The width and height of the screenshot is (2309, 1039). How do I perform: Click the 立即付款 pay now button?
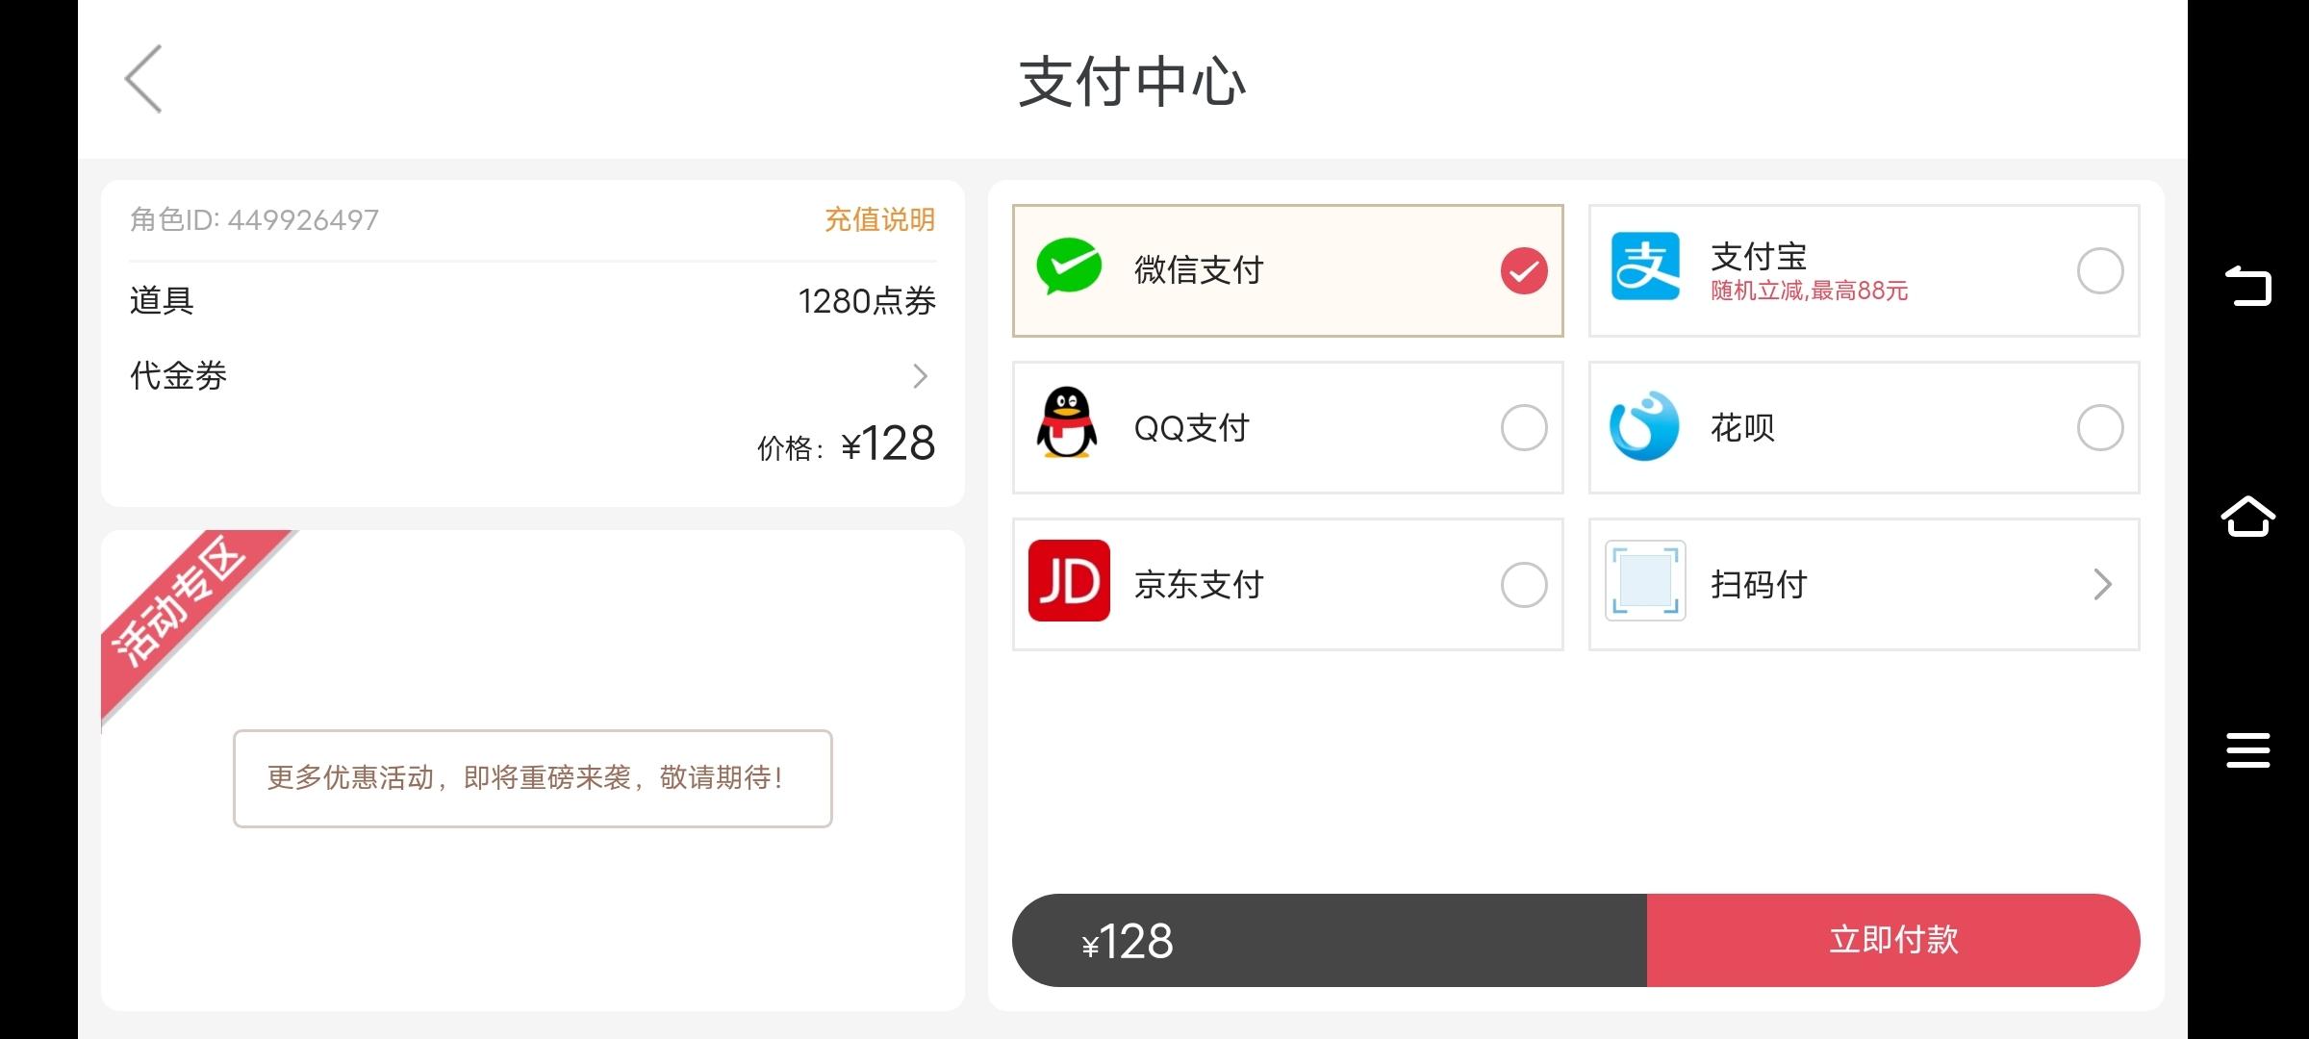(1893, 940)
